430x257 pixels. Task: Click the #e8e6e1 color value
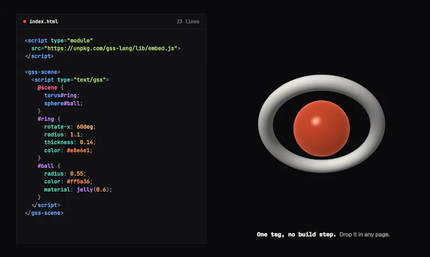click(78, 151)
